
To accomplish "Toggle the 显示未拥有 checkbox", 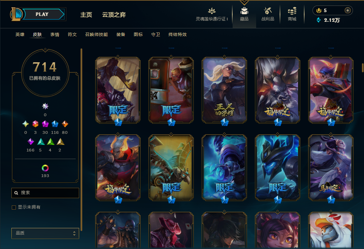I will click(x=14, y=207).
